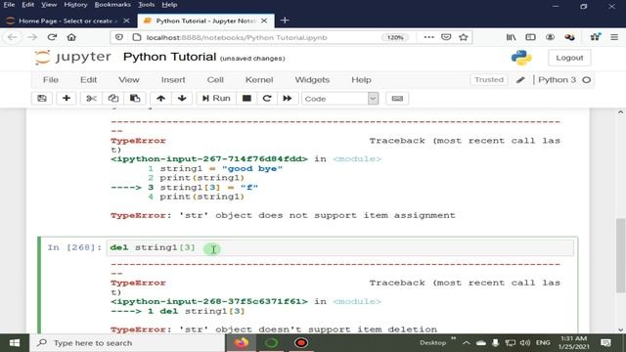
Task: Click the Trusted notebook indicator
Action: [x=489, y=80]
